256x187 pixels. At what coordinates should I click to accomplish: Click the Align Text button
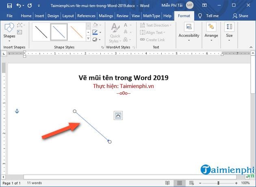pyautogui.click(x=153, y=32)
